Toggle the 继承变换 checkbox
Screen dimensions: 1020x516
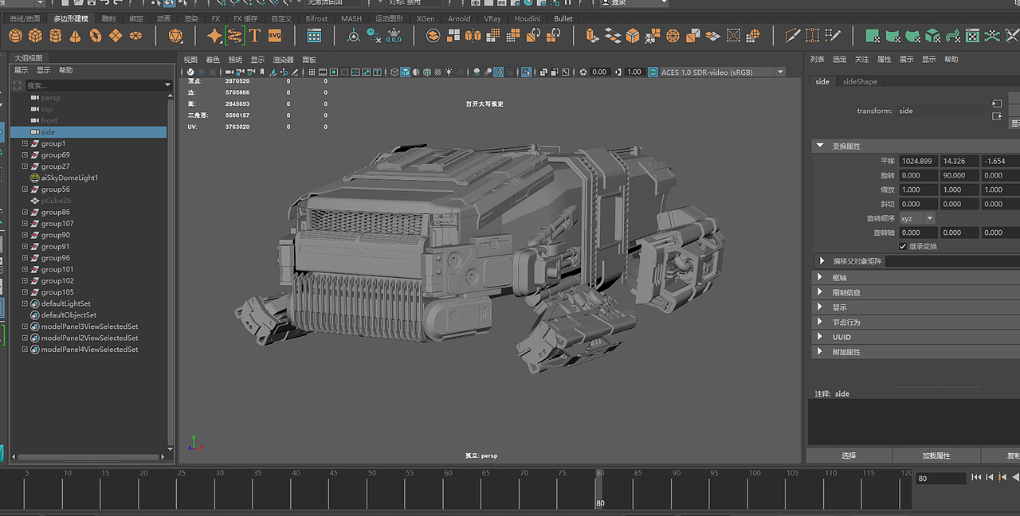click(x=902, y=247)
